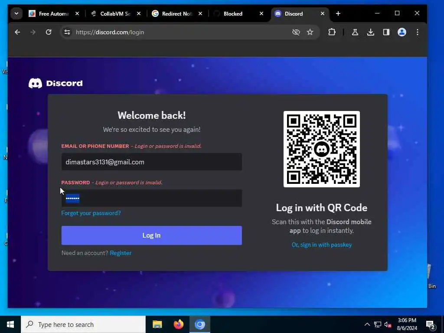This screenshot has width=444, height=333.
Task: Select the Chrome taskbar icon
Action: 199,324
